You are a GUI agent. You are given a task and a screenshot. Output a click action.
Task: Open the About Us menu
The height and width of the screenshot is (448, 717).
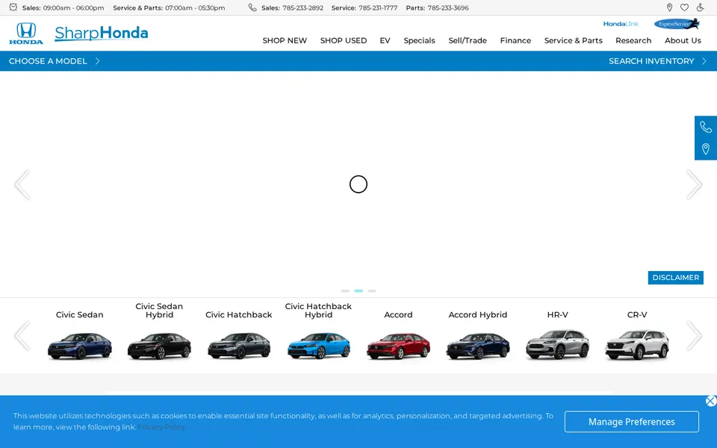683,40
